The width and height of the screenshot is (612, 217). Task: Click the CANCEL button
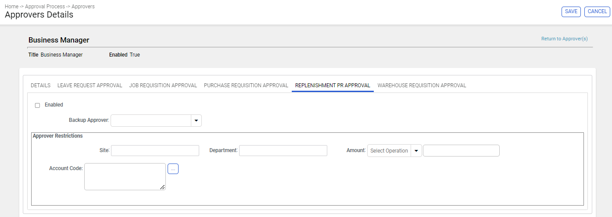(x=597, y=12)
